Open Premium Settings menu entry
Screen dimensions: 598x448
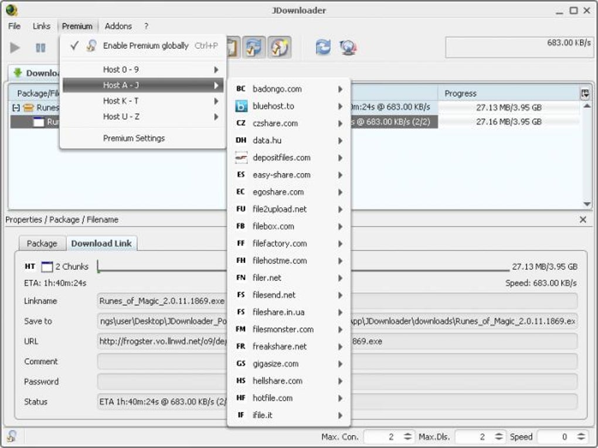point(134,138)
